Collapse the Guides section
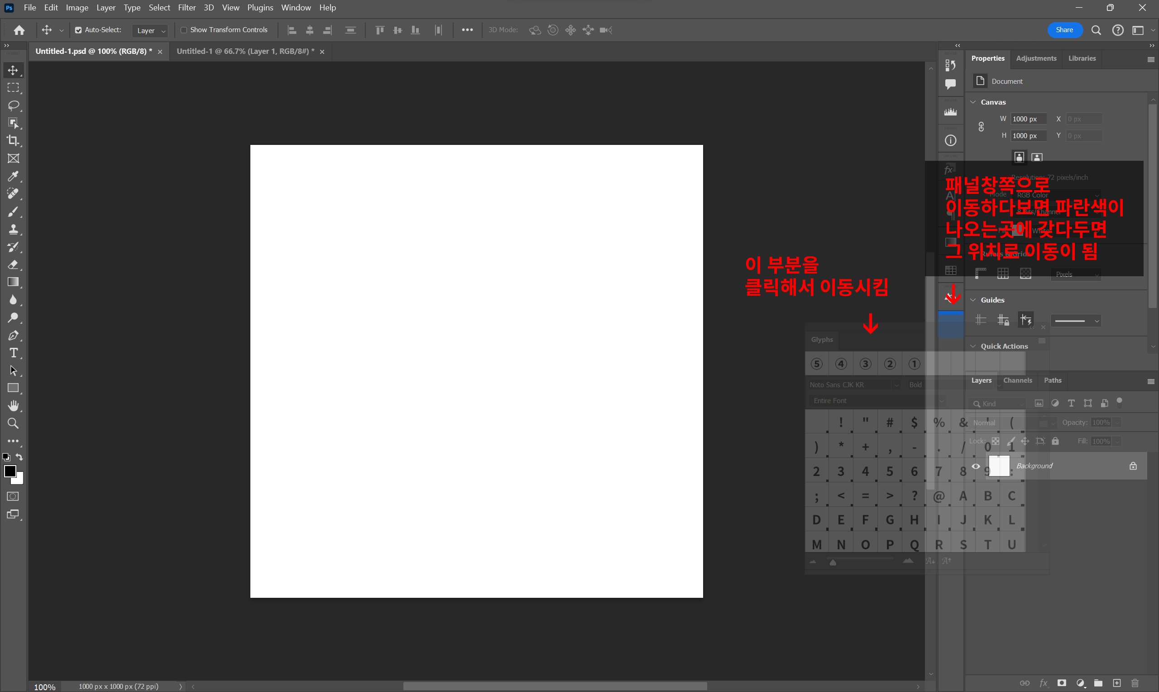Viewport: 1159px width, 692px height. pyautogui.click(x=973, y=300)
